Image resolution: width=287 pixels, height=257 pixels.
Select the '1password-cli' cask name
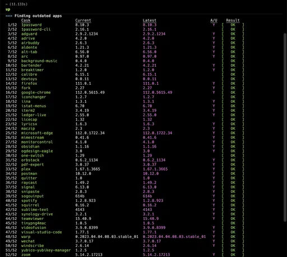click(x=36, y=29)
